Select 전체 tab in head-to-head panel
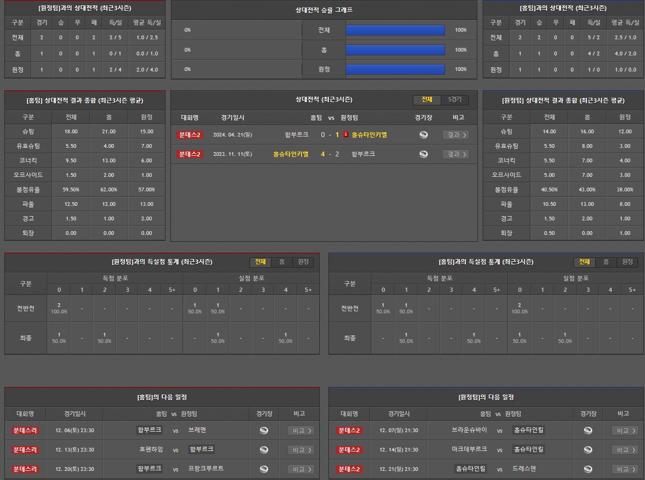The width and height of the screenshot is (645, 480). (x=427, y=100)
